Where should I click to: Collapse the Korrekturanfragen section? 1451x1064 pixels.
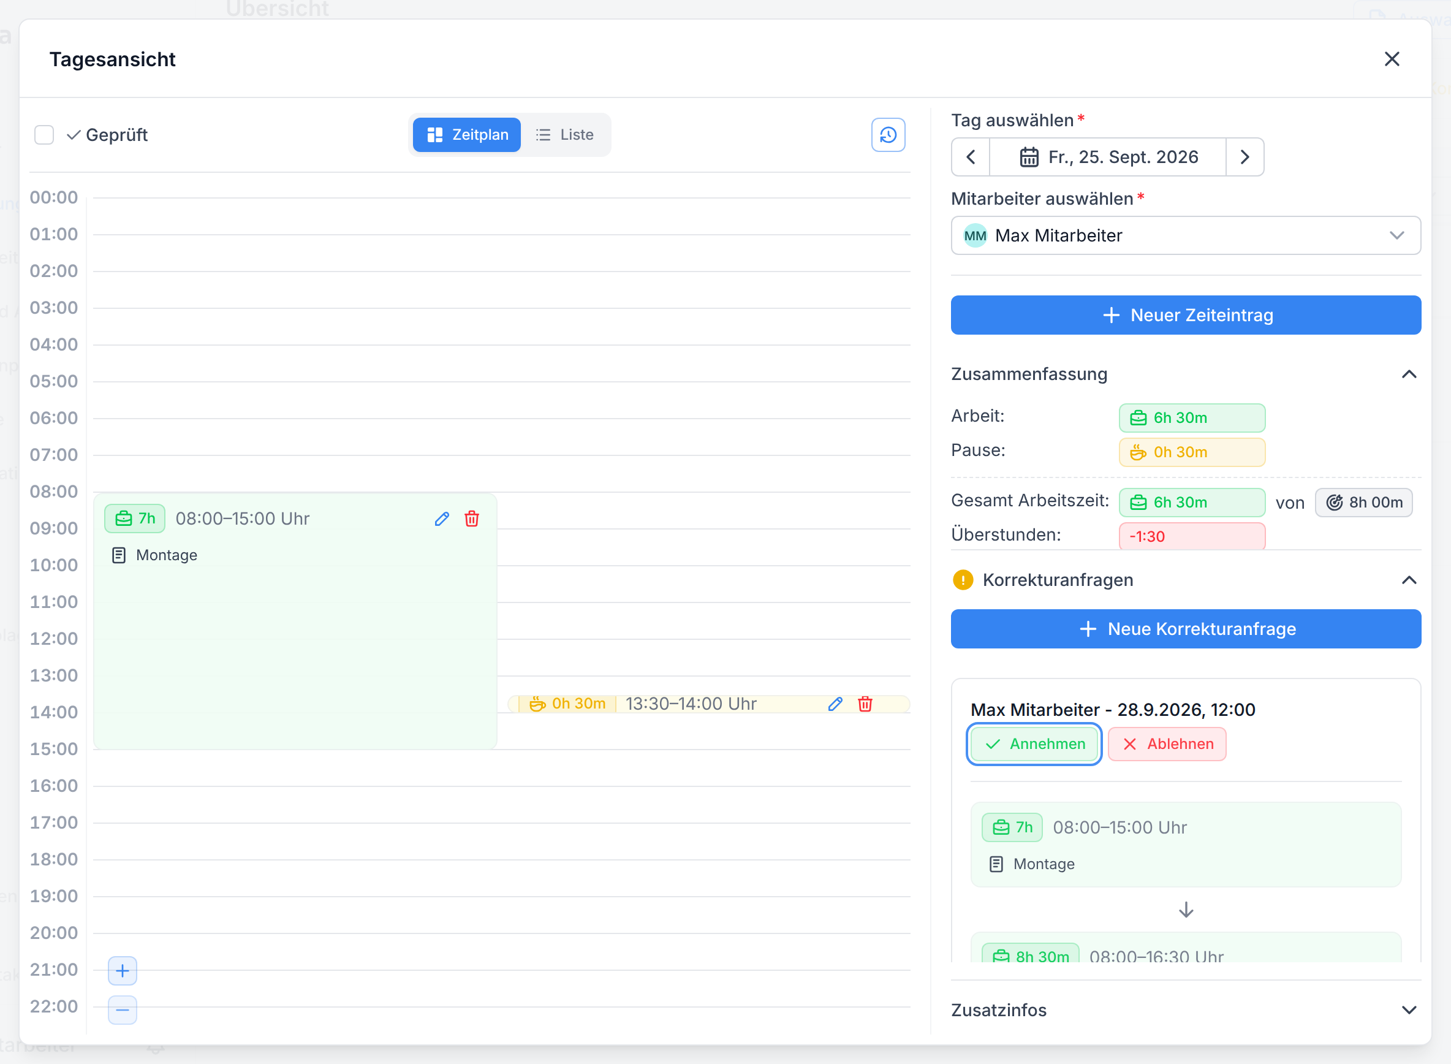1409,580
